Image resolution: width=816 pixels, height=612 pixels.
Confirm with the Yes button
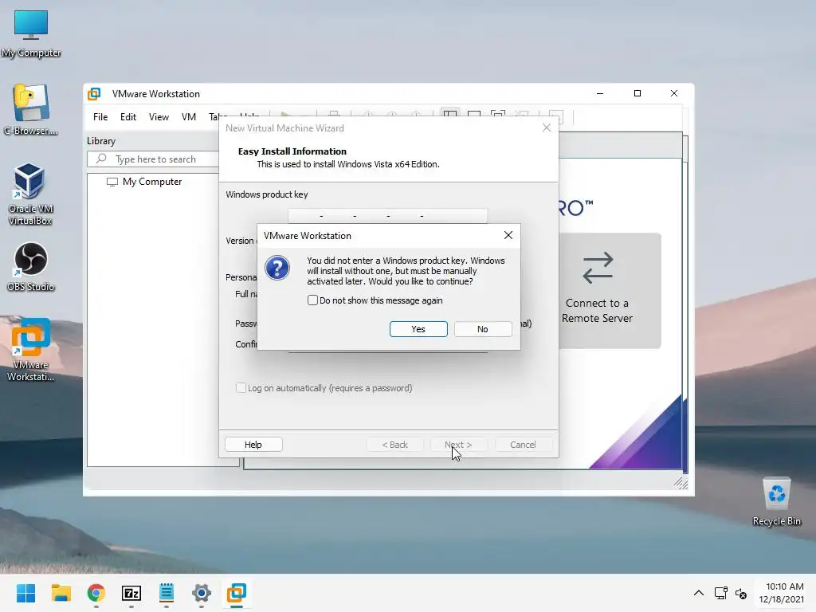coord(418,329)
